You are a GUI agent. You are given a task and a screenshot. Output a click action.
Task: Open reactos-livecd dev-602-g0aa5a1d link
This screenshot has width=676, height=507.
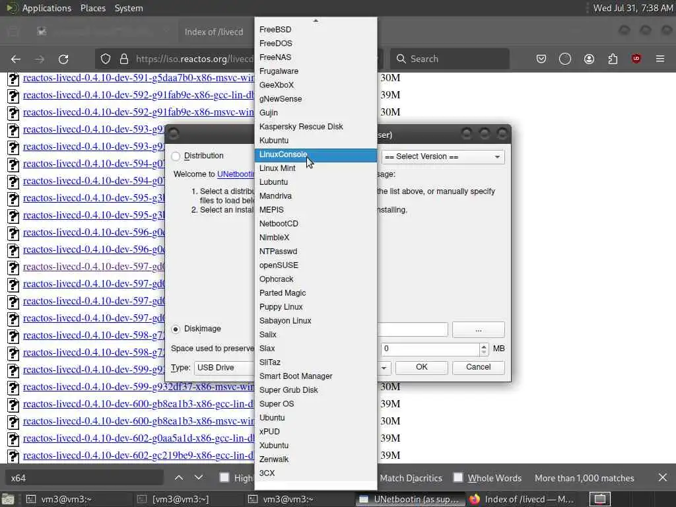[139, 438]
